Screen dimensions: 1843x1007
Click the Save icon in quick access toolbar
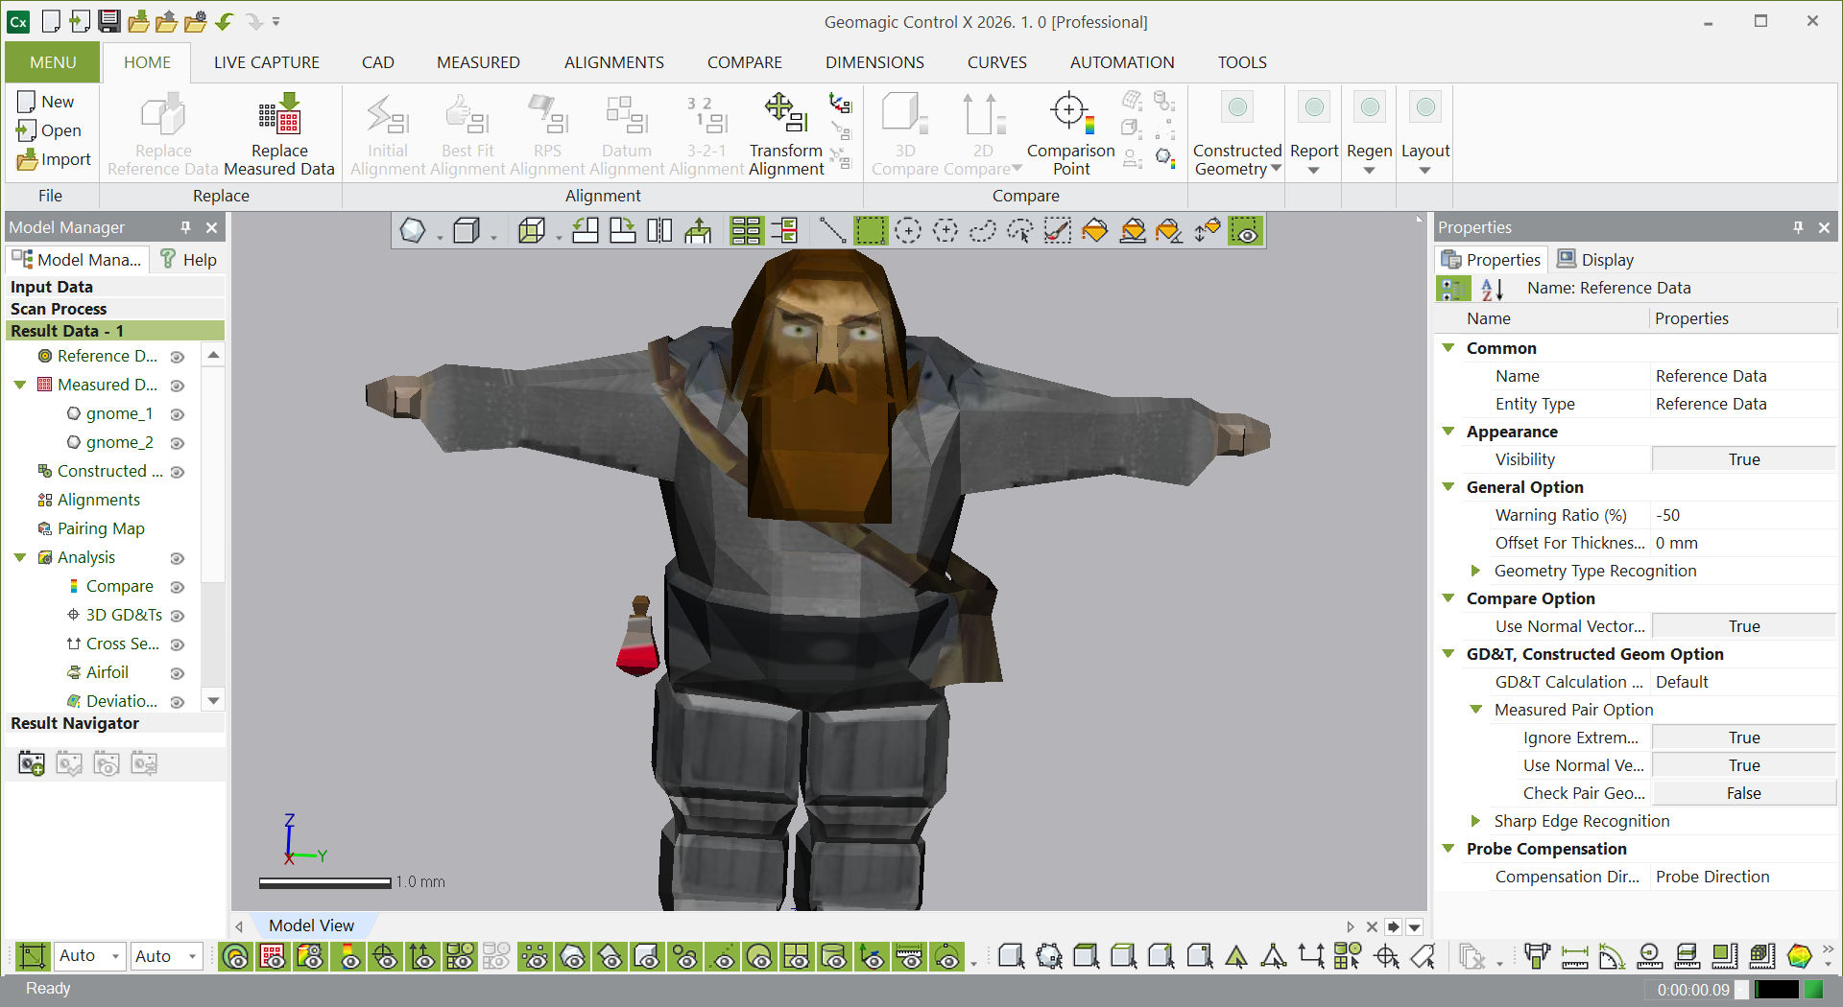109,21
